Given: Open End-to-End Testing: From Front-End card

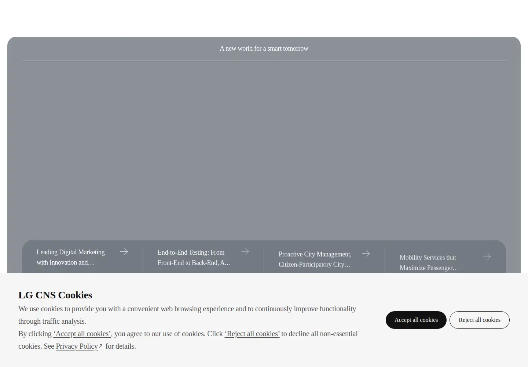Looking at the screenshot, I should click(x=203, y=257).
